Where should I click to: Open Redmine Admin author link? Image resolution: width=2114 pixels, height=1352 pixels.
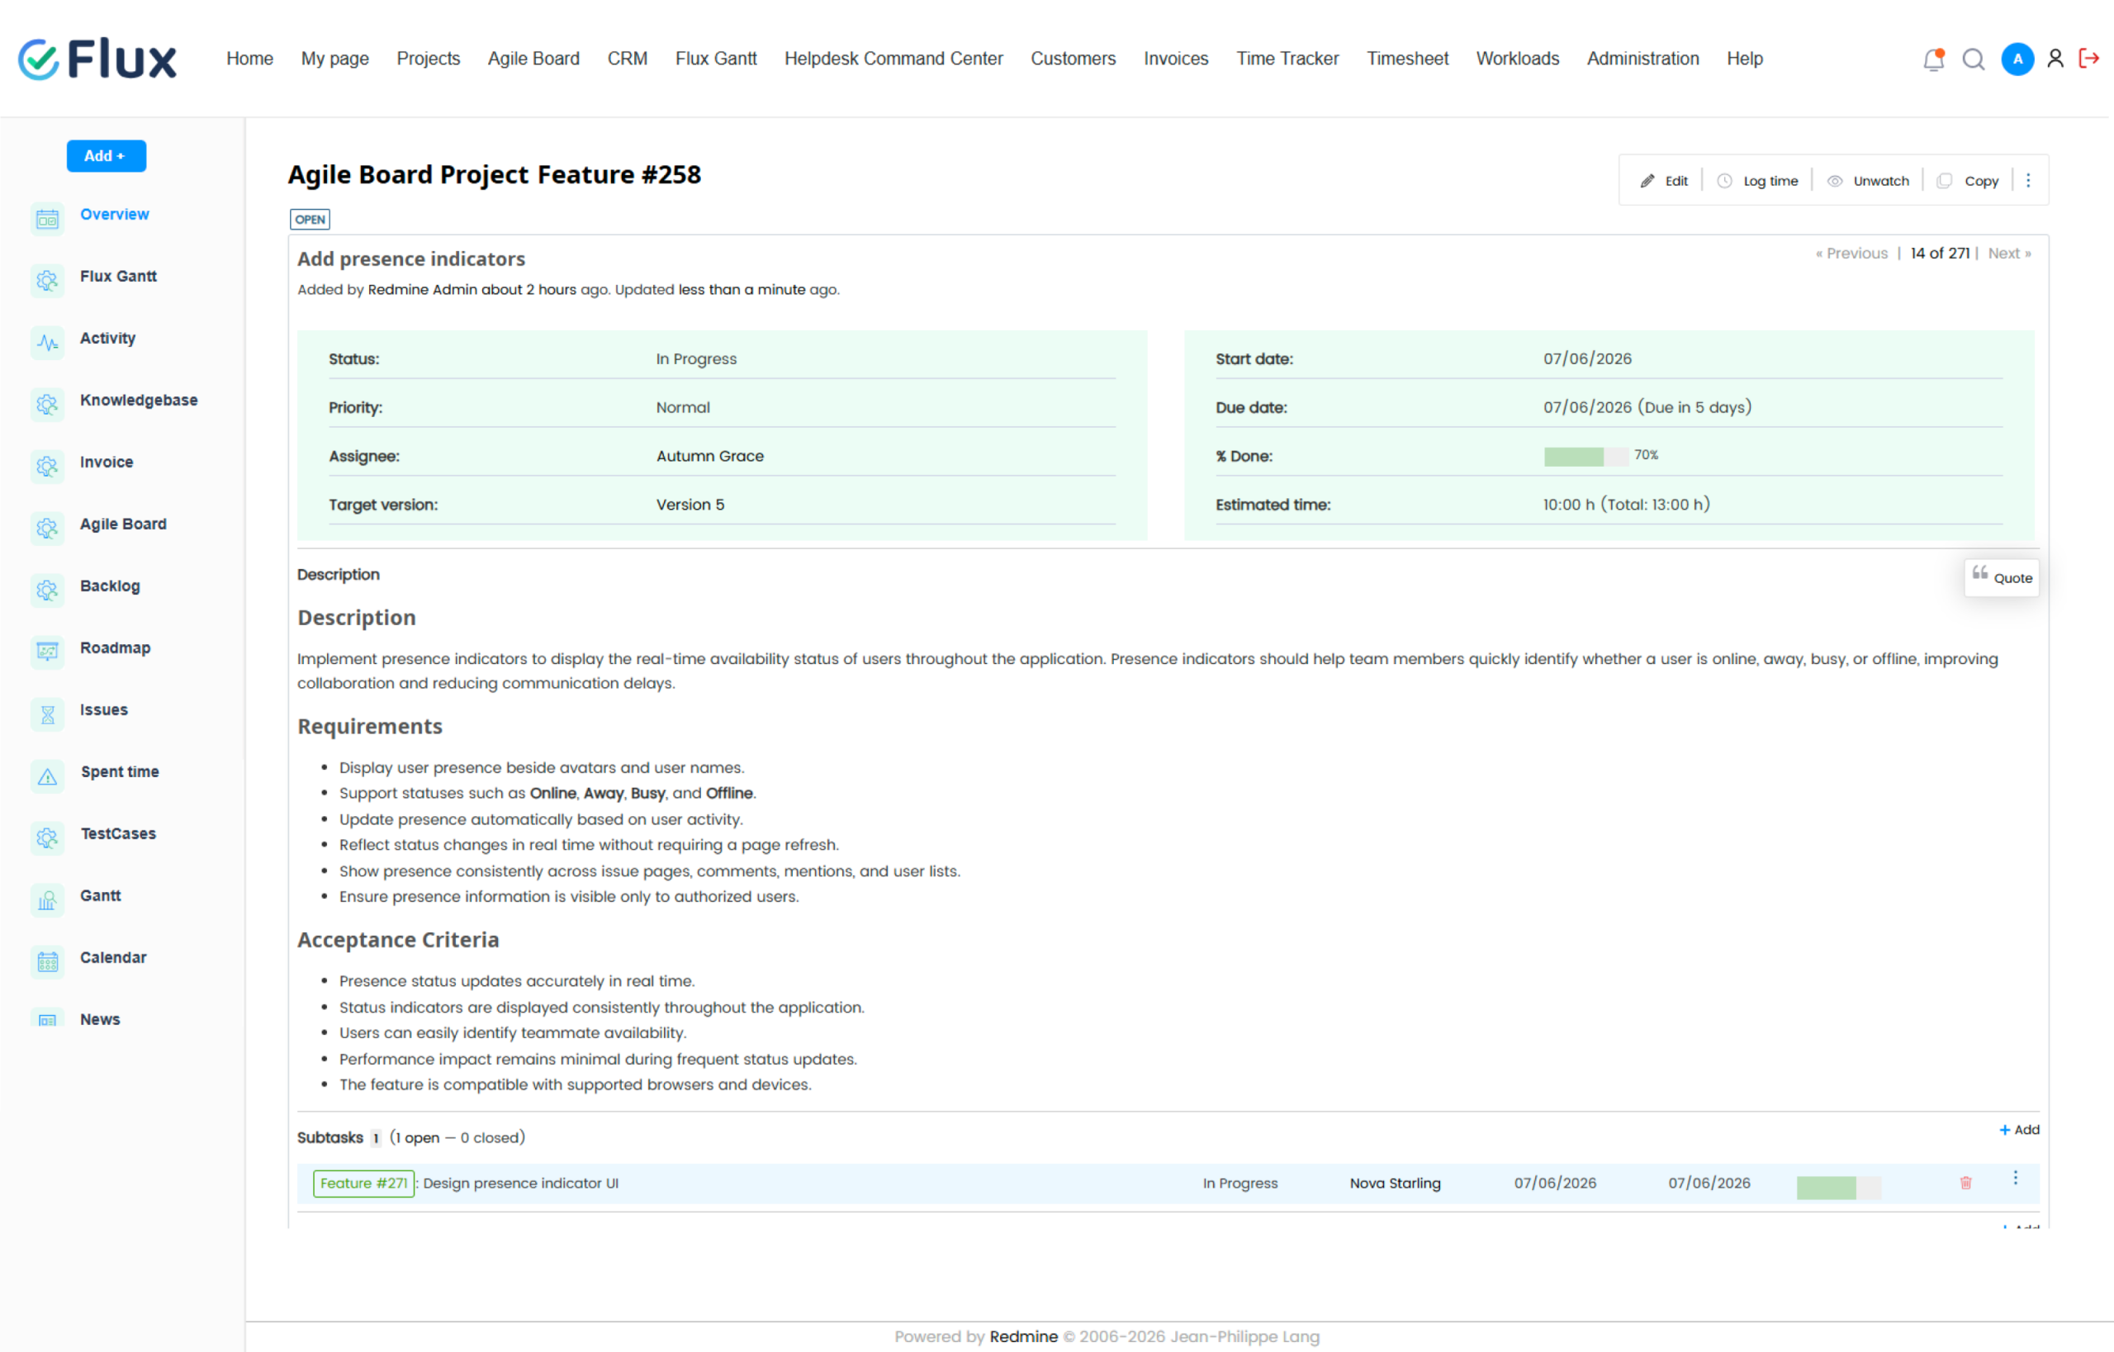(422, 290)
